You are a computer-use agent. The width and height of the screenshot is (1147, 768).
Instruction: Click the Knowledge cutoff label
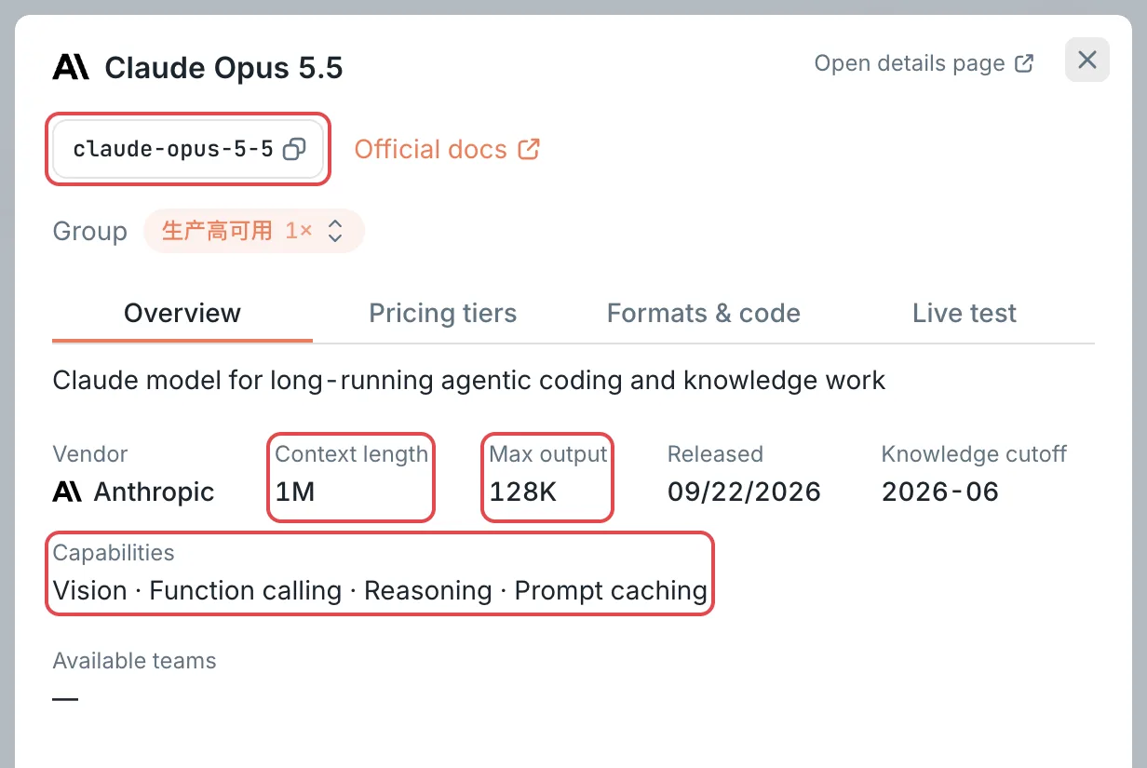[974, 454]
